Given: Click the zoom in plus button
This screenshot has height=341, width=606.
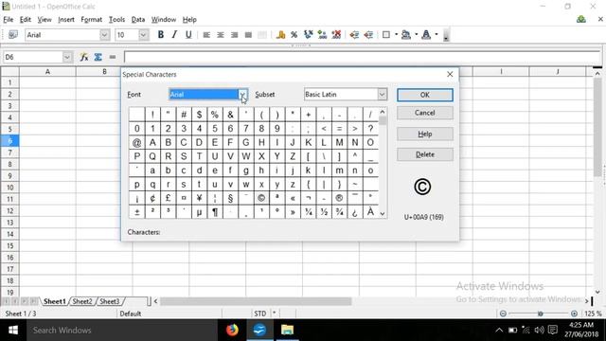Looking at the screenshot, I should pos(575,314).
